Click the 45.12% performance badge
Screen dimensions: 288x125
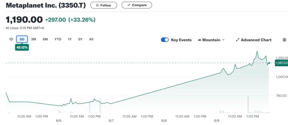(22, 47)
